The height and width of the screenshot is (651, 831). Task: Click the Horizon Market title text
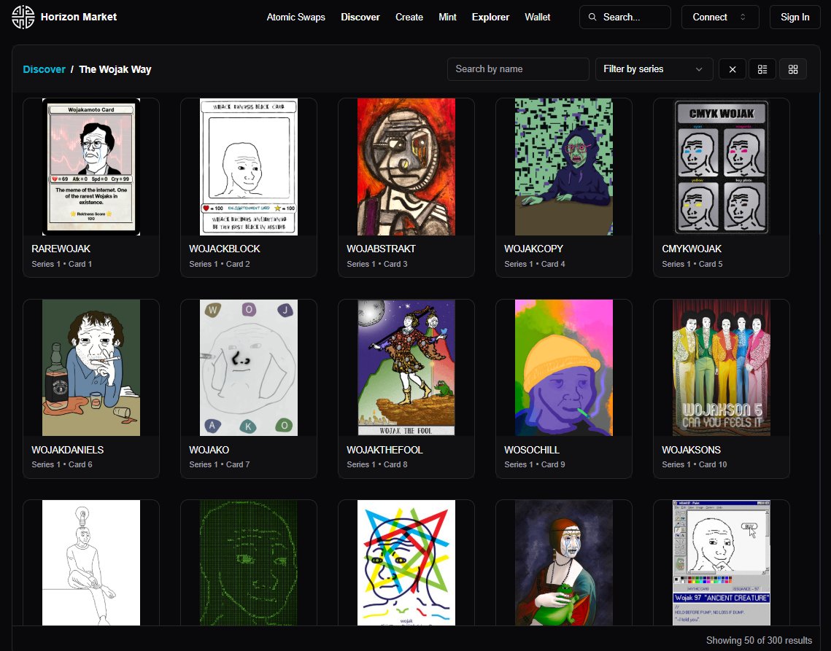(x=79, y=17)
